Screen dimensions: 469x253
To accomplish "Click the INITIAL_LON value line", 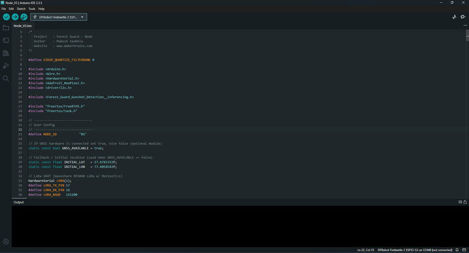I will click(72, 167).
